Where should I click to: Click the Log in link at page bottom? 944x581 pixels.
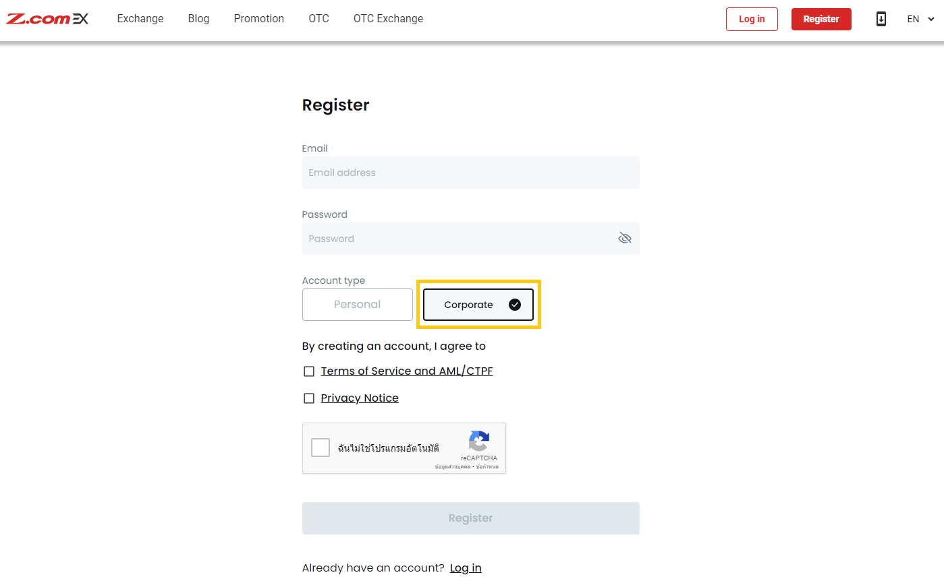point(466,568)
